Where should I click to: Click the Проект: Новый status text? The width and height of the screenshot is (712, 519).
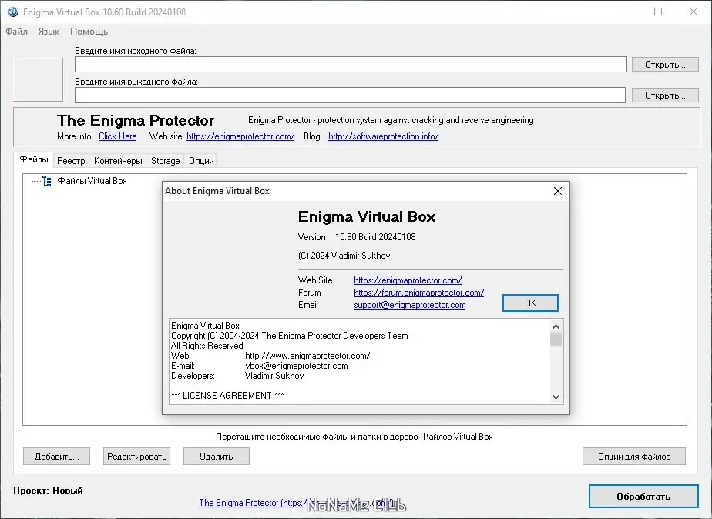(48, 491)
